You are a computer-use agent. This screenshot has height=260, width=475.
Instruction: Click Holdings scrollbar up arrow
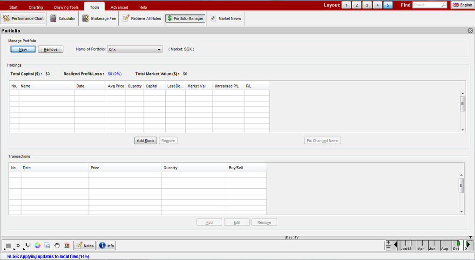462,93
